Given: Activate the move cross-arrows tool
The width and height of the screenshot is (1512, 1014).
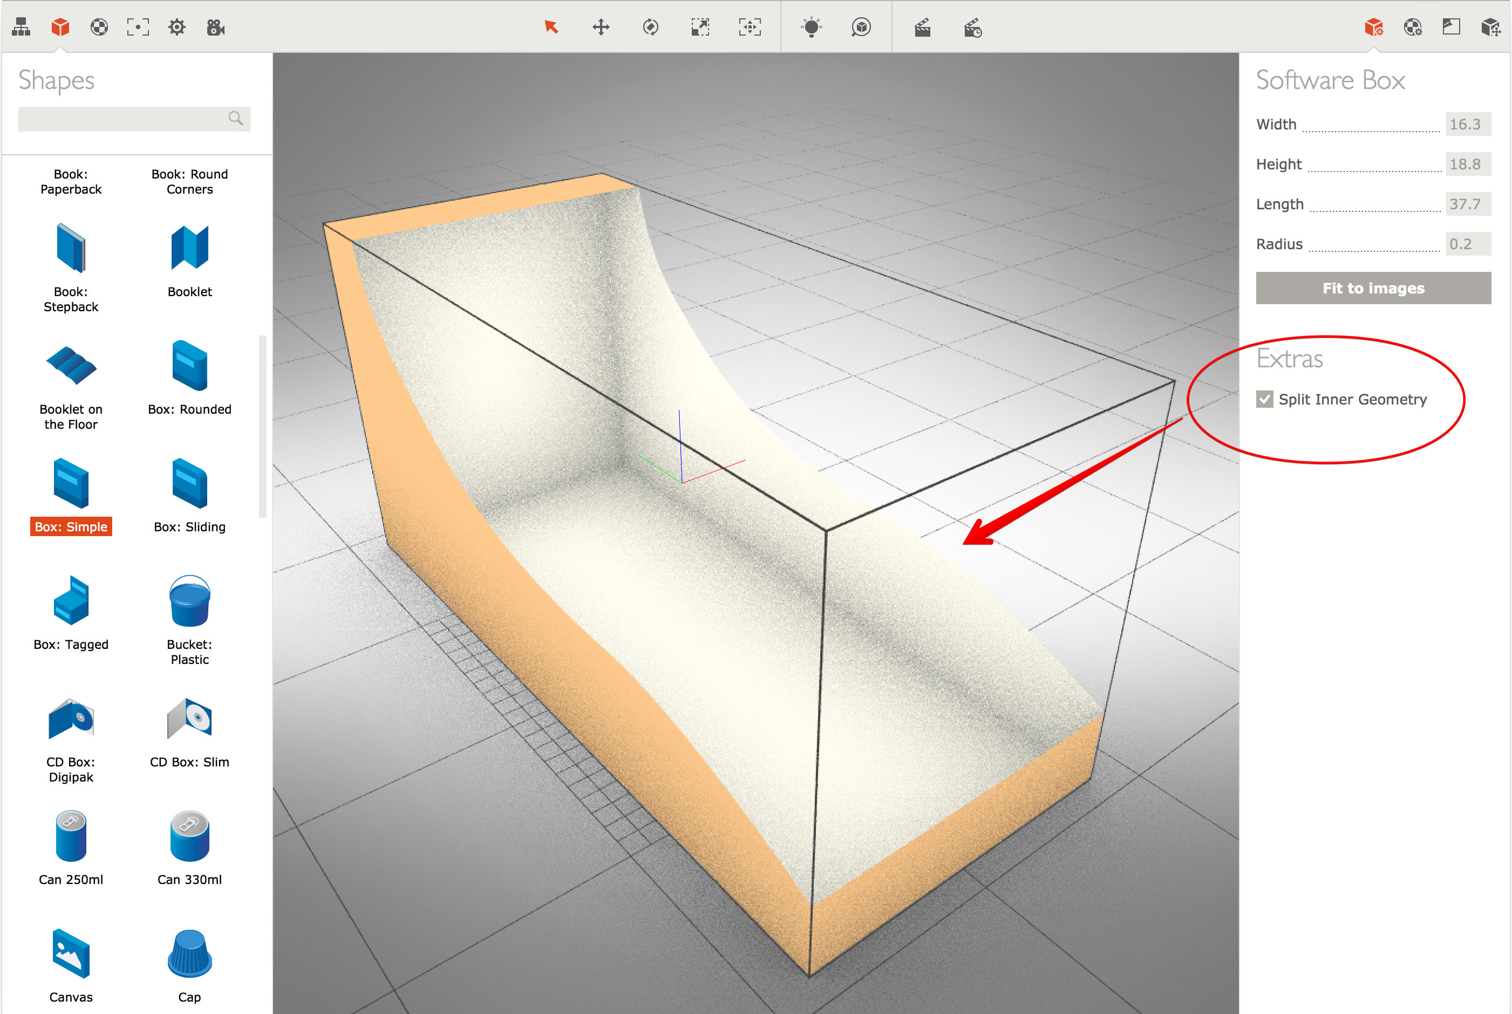Looking at the screenshot, I should (601, 27).
